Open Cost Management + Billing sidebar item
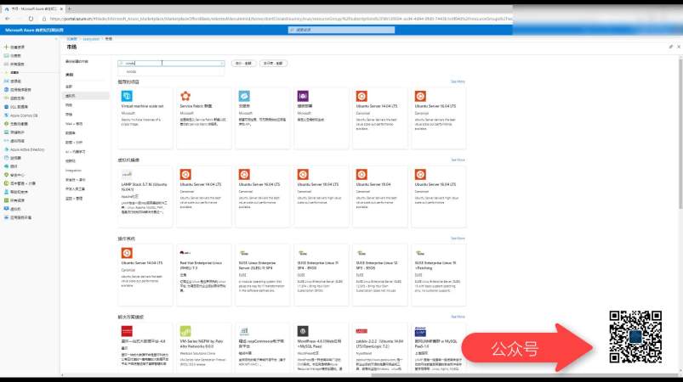This screenshot has width=683, height=382. coord(20,183)
